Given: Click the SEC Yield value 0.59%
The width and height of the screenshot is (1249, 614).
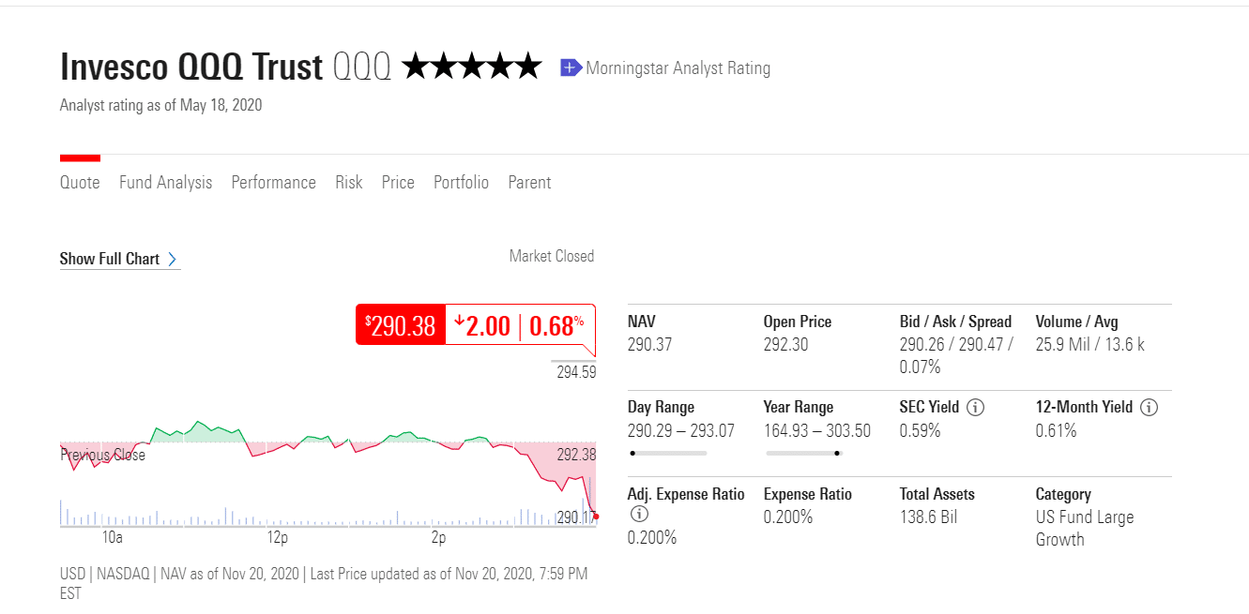Looking at the screenshot, I should pyautogui.click(x=920, y=431).
